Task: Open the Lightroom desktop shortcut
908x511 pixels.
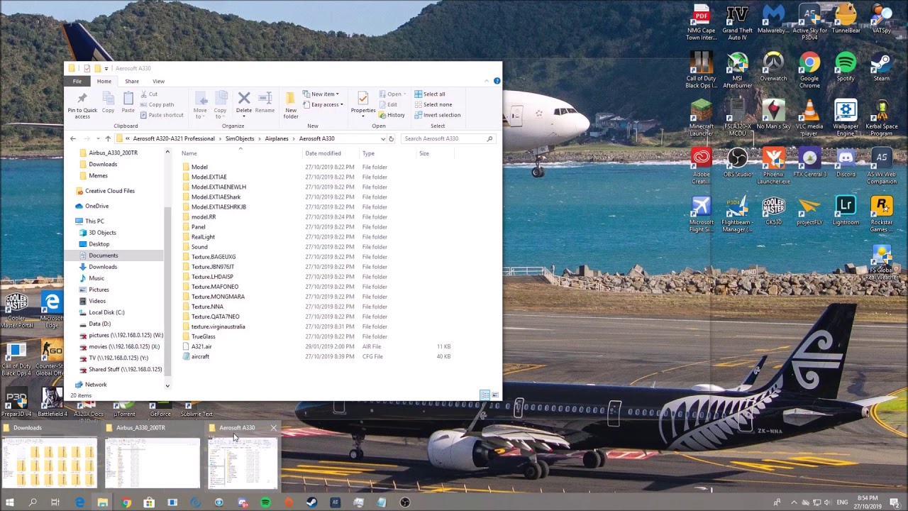Action: tap(846, 211)
